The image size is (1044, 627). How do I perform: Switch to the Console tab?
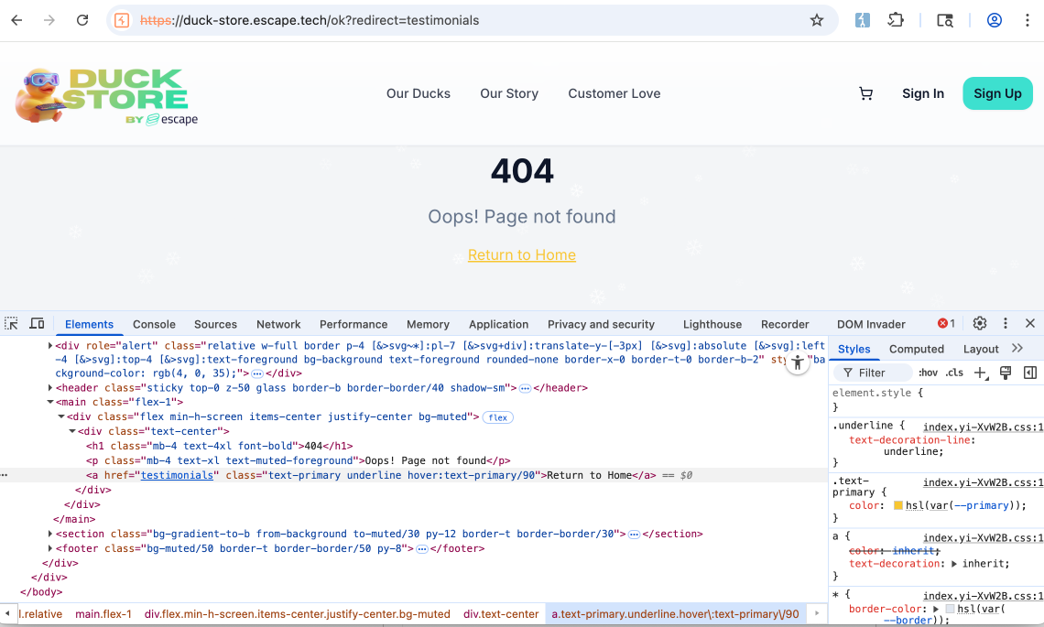click(x=154, y=323)
